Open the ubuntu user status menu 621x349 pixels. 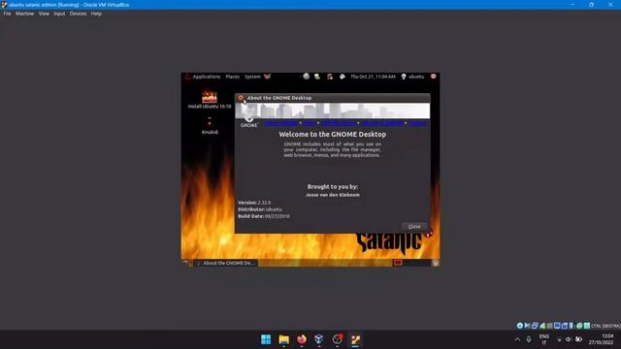coord(412,77)
